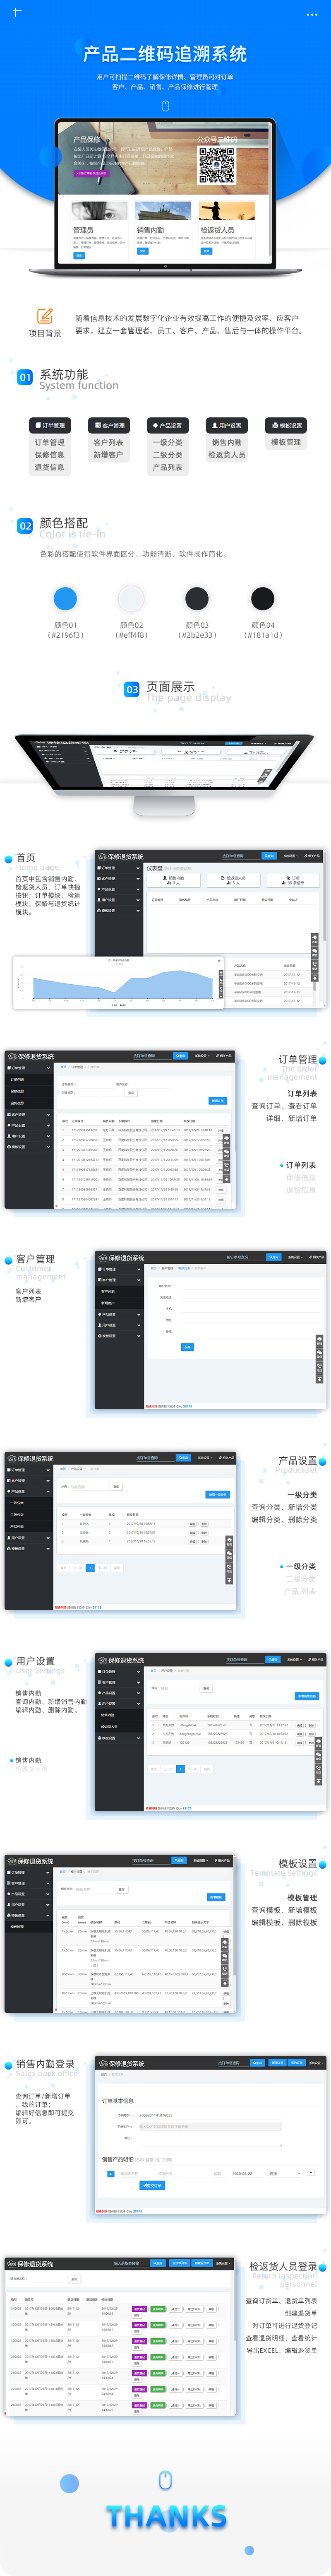The image size is (331, 2576).
Task: Click the blue 03 badge beside 页面展示
Action: pyautogui.click(x=132, y=690)
